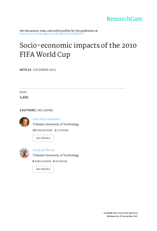Click Tshwane University of Technology under Hermann

[56, 124]
